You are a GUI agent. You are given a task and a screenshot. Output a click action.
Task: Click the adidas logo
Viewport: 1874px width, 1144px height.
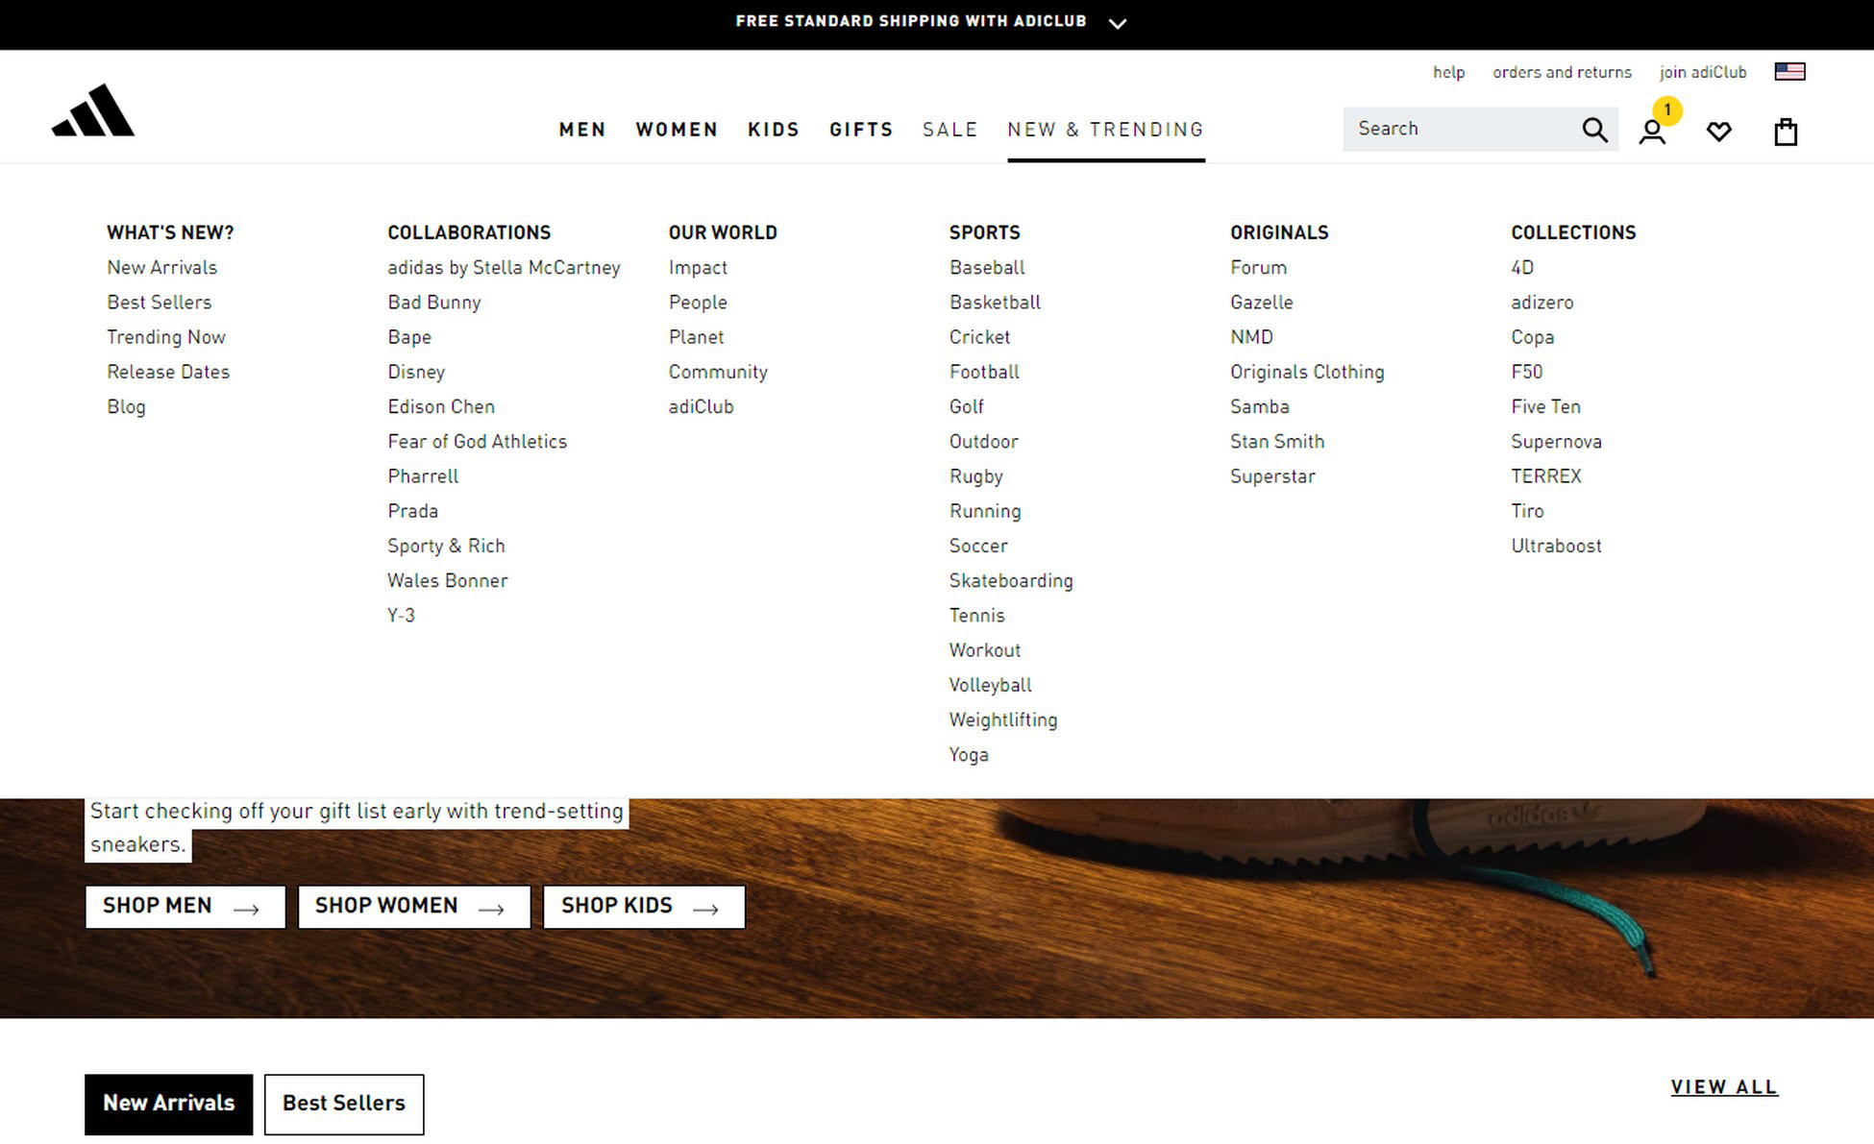[x=93, y=110]
